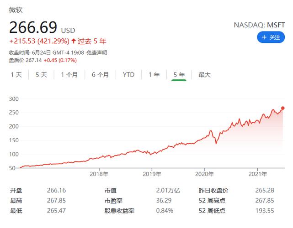The width and height of the screenshot is (293, 228).
Task: Click the 收盘时间 6月24日 timestamp text
Action: 46,53
